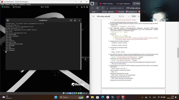Open the Файл menu in VirtualBox
179x100 pixels.
pos(3,4)
